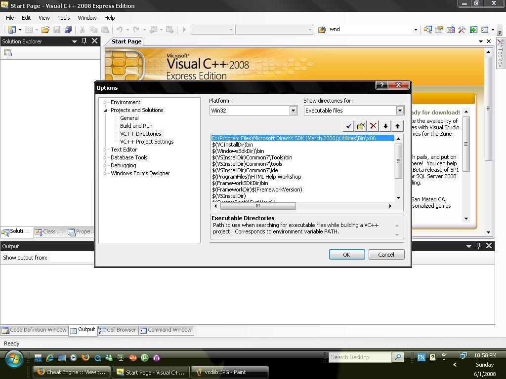
Task: Expand the Windows Forms Designer node
Action: (105, 173)
